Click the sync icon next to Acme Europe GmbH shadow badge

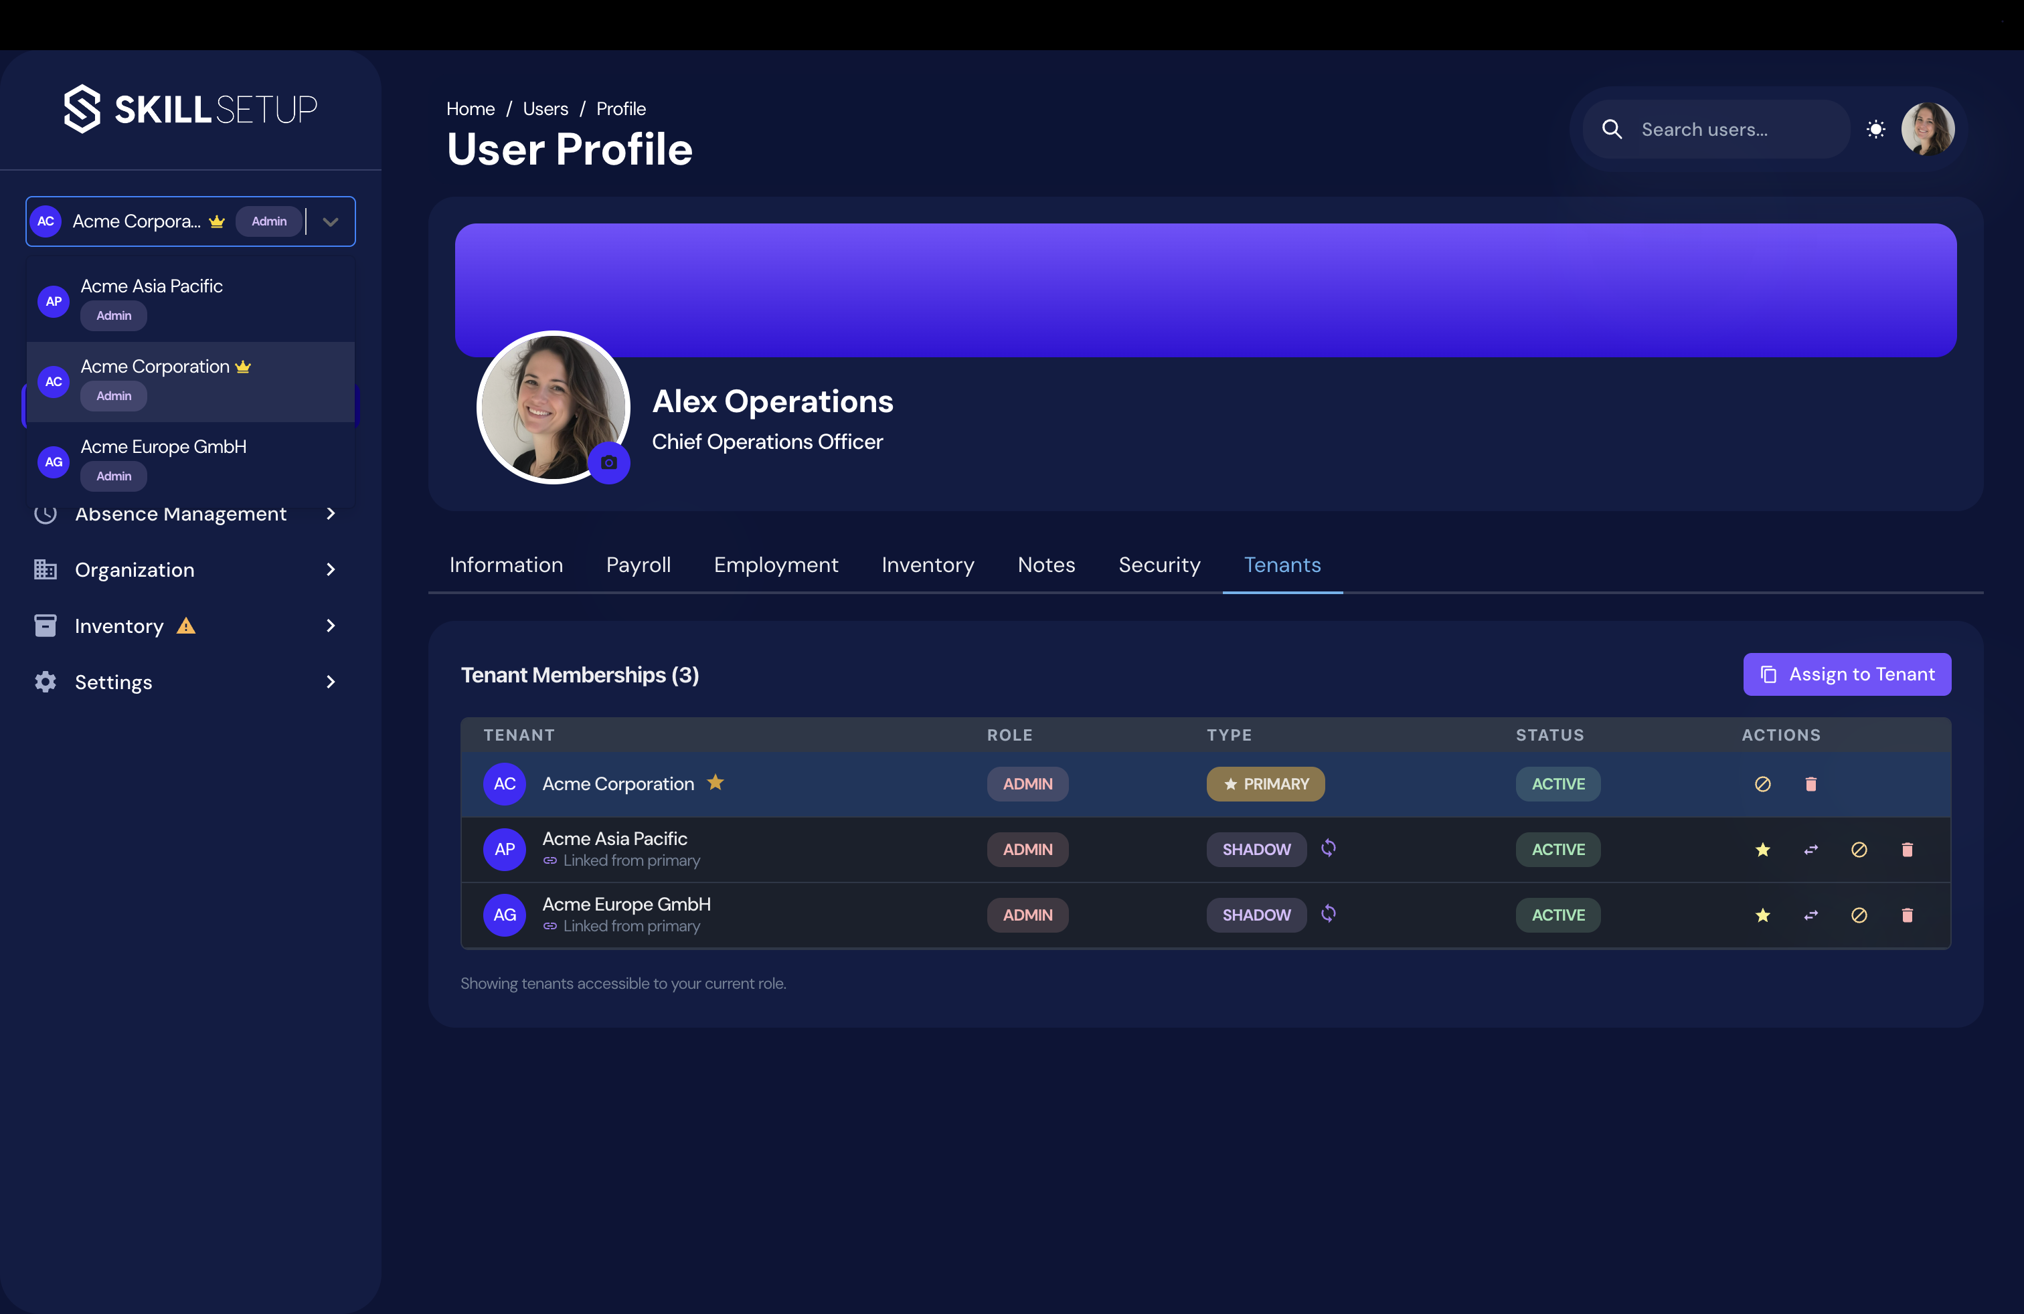click(x=1329, y=915)
